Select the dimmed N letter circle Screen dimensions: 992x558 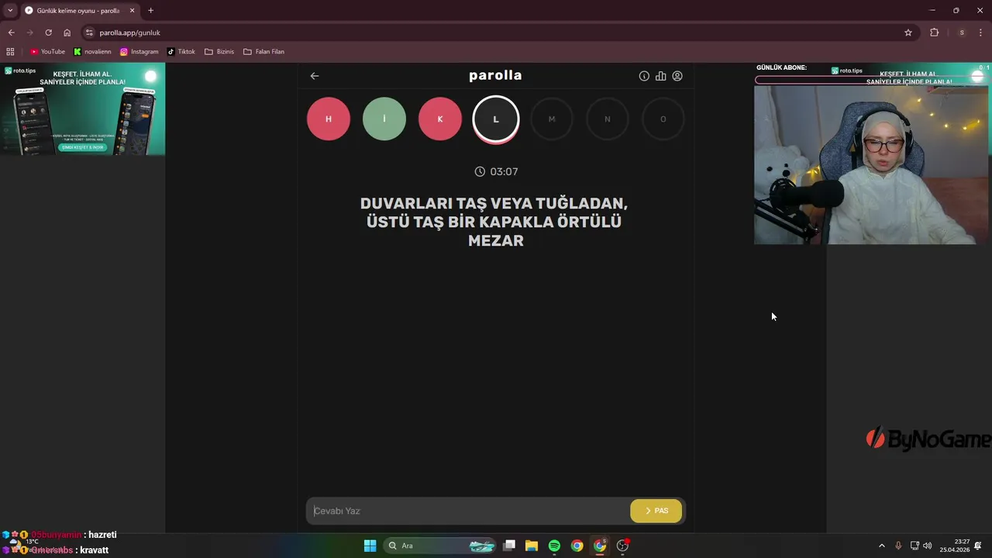608,119
